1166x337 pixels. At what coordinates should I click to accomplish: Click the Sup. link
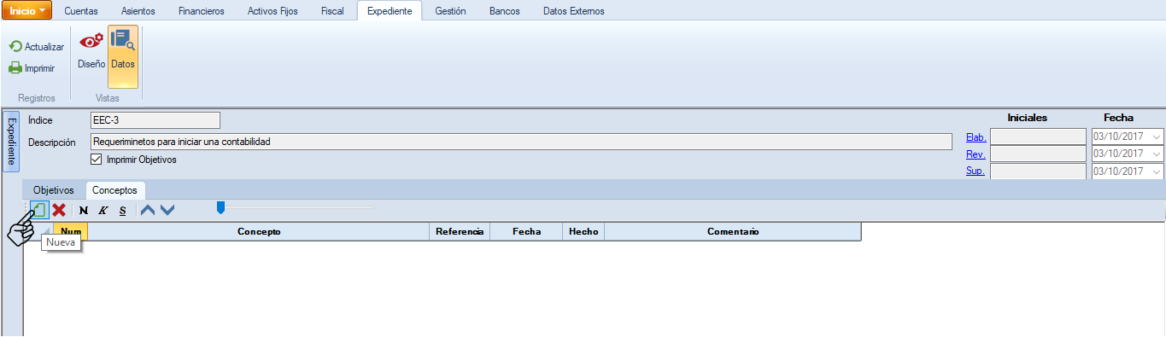(976, 171)
